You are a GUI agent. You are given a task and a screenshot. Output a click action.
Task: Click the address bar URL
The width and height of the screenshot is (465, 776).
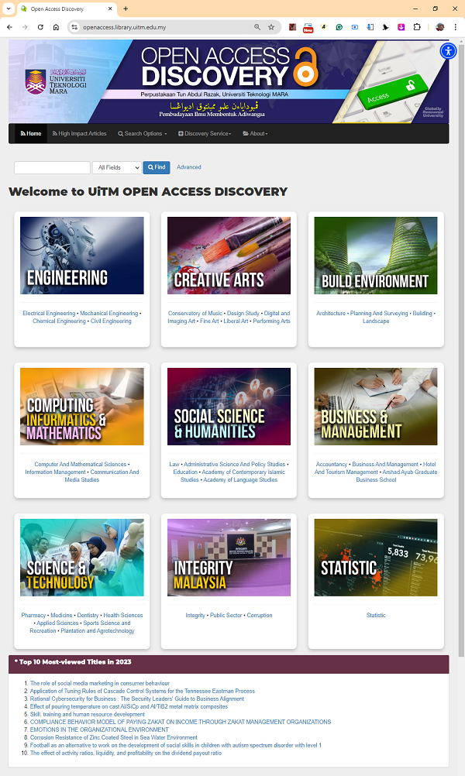[x=124, y=27]
